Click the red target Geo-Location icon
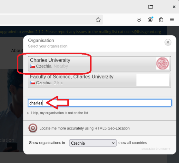Image resolution: width=179 pixels, height=163 pixels. pyautogui.click(x=33, y=128)
